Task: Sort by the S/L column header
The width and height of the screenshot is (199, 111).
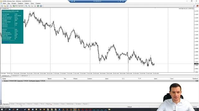Action: tap(123, 79)
